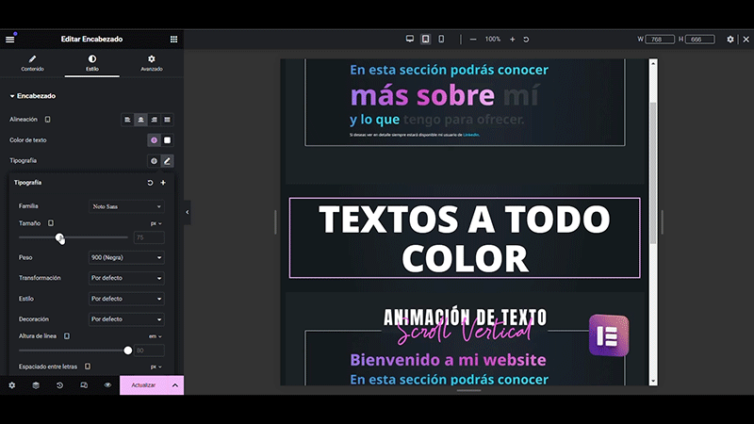Switch preview to mobile device view
The width and height of the screenshot is (754, 424).
(440, 39)
